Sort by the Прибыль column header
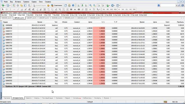Viewport: 185px width, 104px height. pyautogui.click(x=180, y=22)
